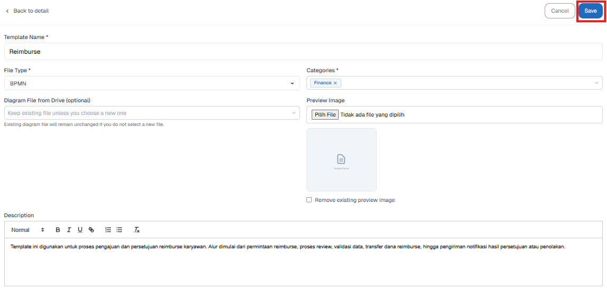Image resolution: width=607 pixels, height=291 pixels.
Task: Click into the description text area
Action: click(x=303, y=262)
